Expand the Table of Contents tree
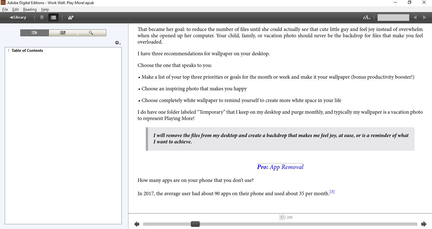This screenshot has width=432, height=229. (9, 51)
